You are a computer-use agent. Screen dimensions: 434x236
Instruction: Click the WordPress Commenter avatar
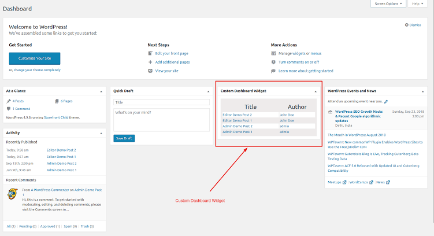coord(13,194)
